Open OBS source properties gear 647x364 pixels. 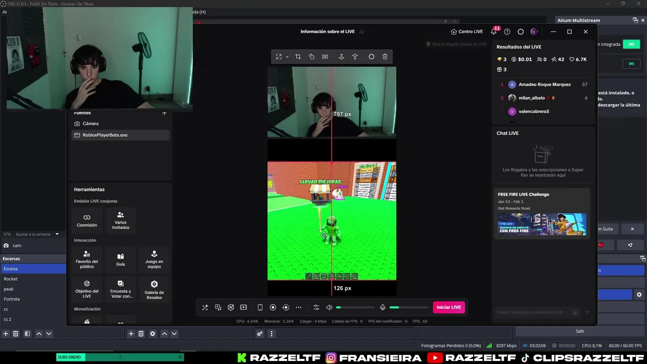(153, 334)
